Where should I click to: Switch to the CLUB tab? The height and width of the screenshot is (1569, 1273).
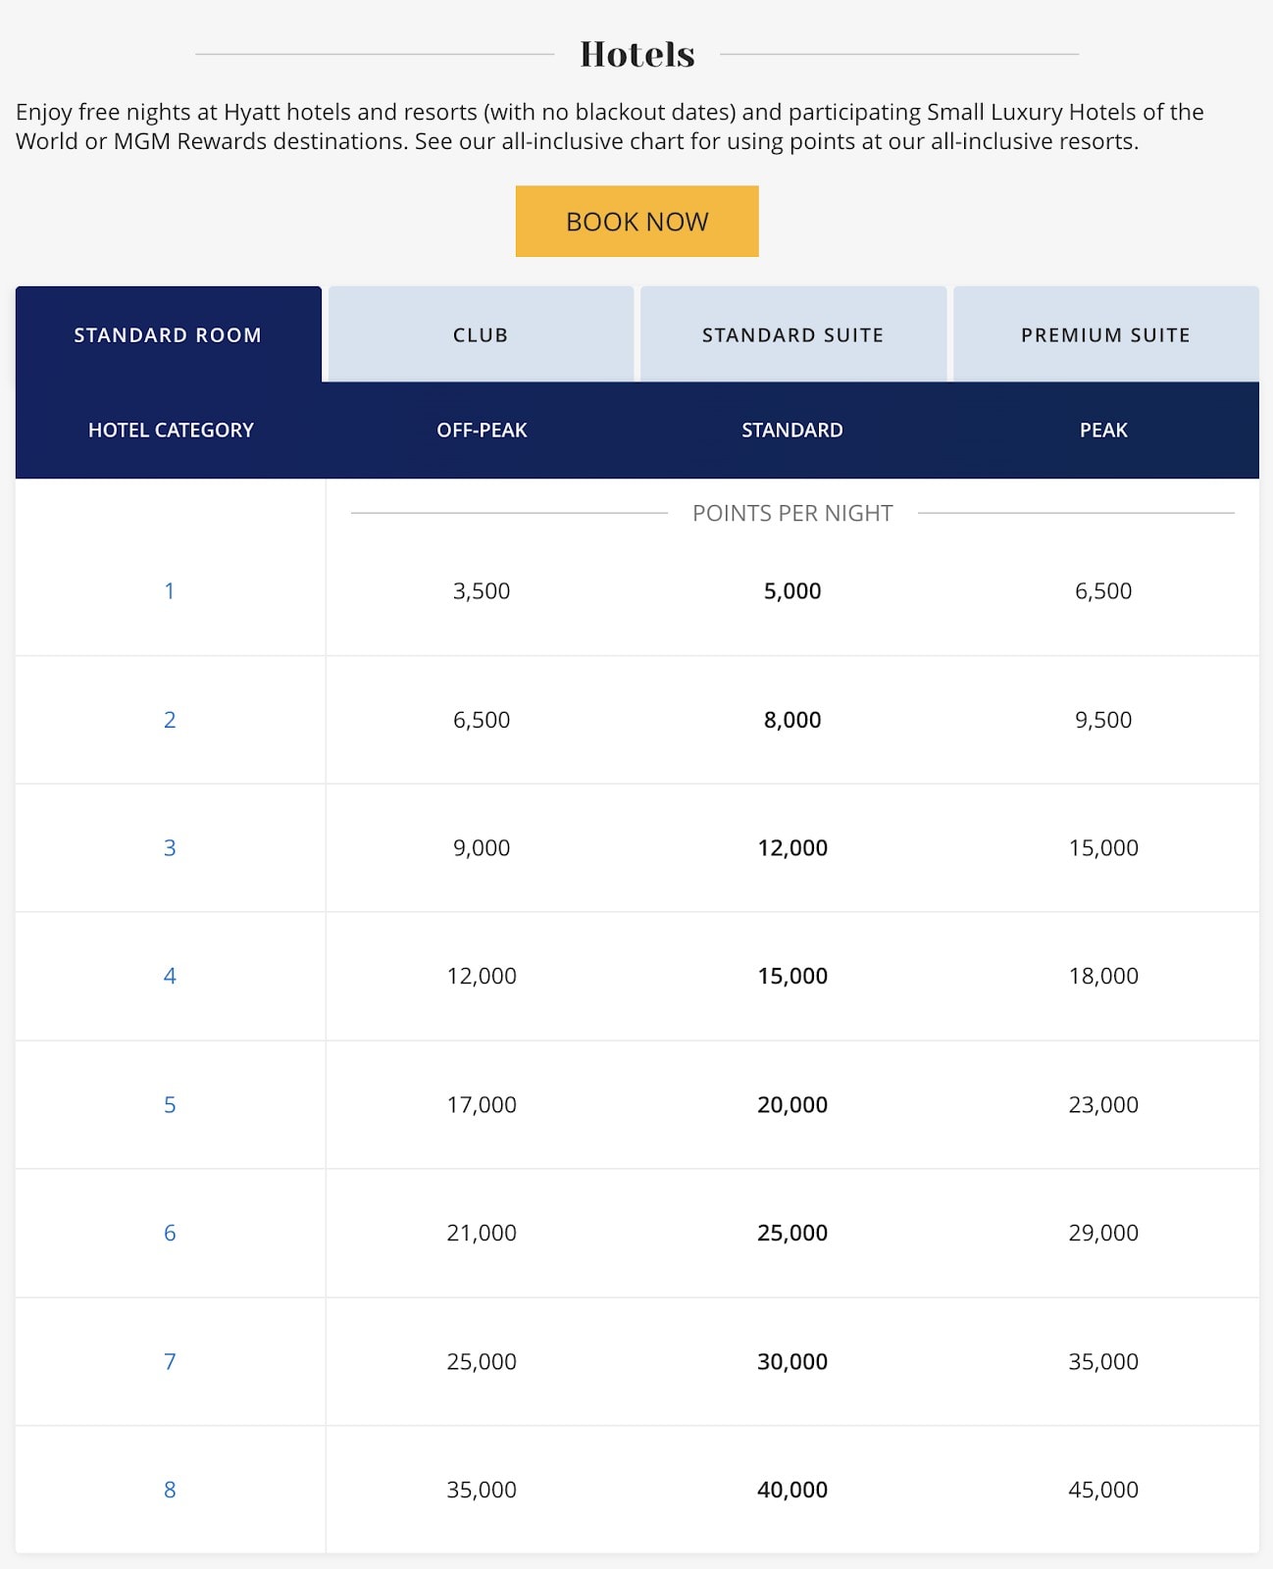pos(481,334)
